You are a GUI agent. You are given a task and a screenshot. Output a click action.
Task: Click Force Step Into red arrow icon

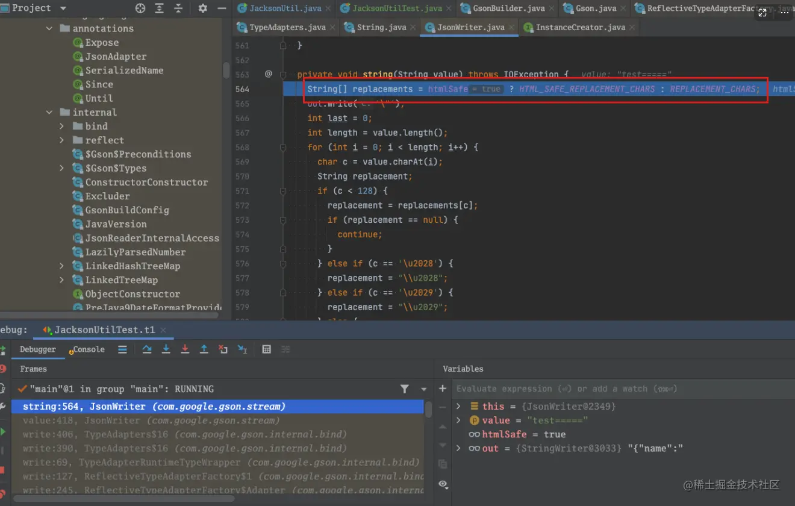pos(185,349)
